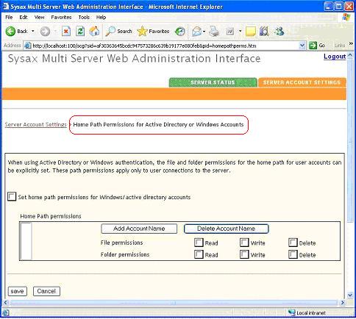Viewport: 356px width, 319px height.
Task: Click the Cancel button
Action: pyautogui.click(x=46, y=291)
